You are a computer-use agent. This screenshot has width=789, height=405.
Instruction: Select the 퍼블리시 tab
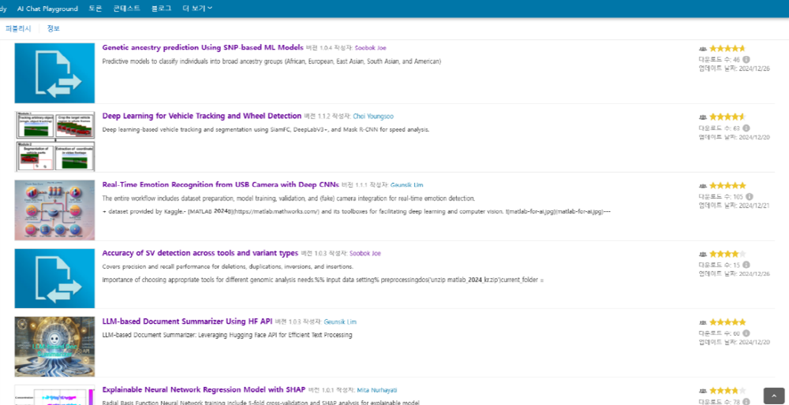(x=18, y=28)
